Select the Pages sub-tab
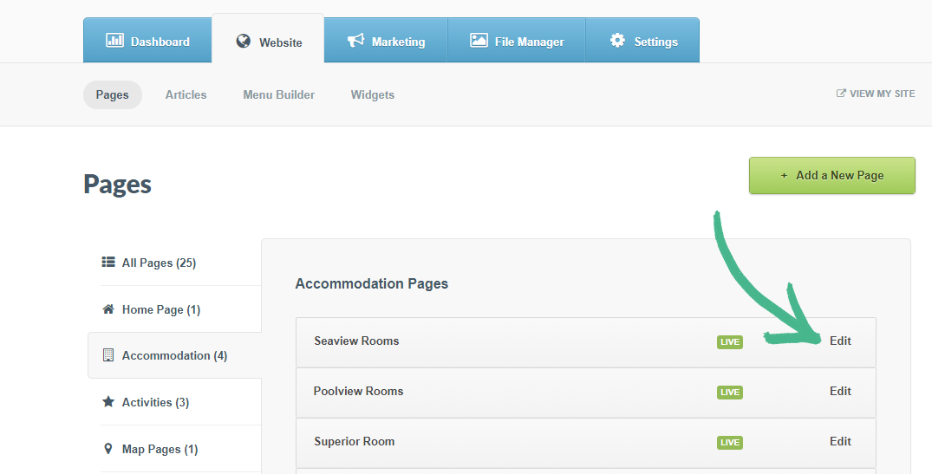932x474 pixels. [x=112, y=94]
